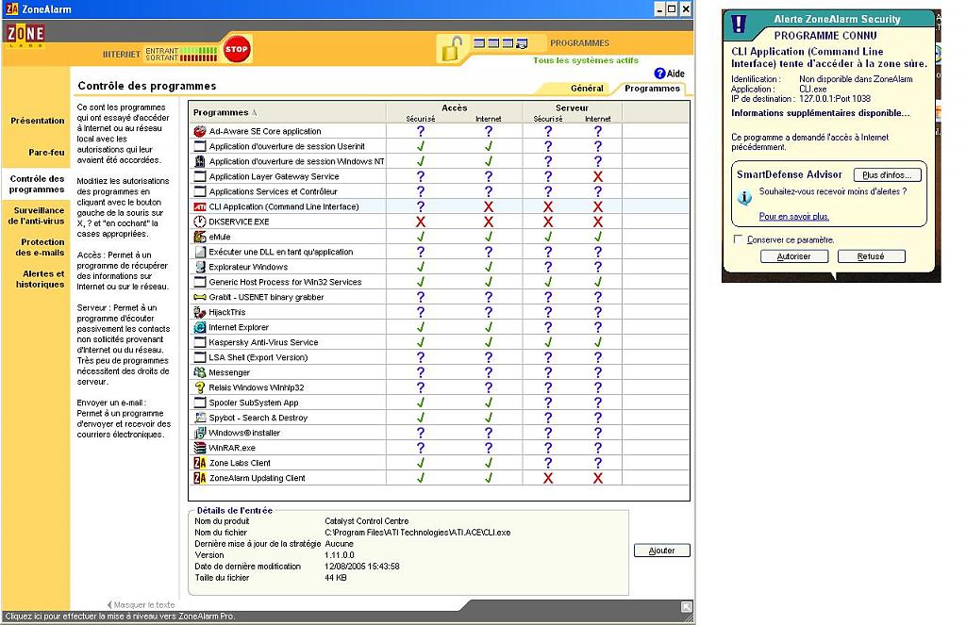Click the Spybot Search & Destroy icon
This screenshot has height=625, width=966.
click(x=200, y=418)
